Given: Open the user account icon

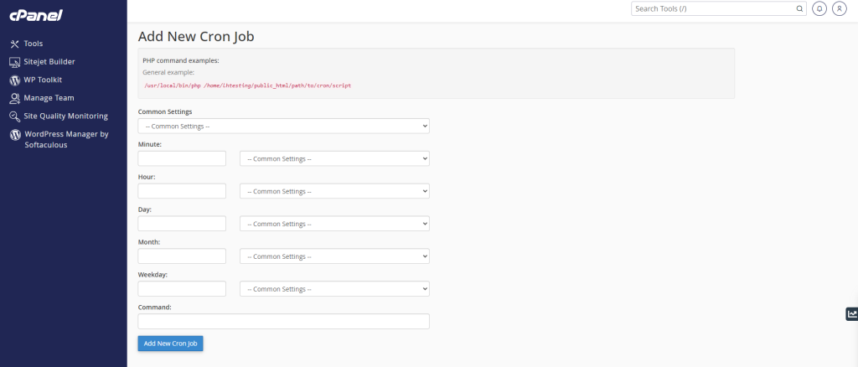Looking at the screenshot, I should (x=839, y=9).
